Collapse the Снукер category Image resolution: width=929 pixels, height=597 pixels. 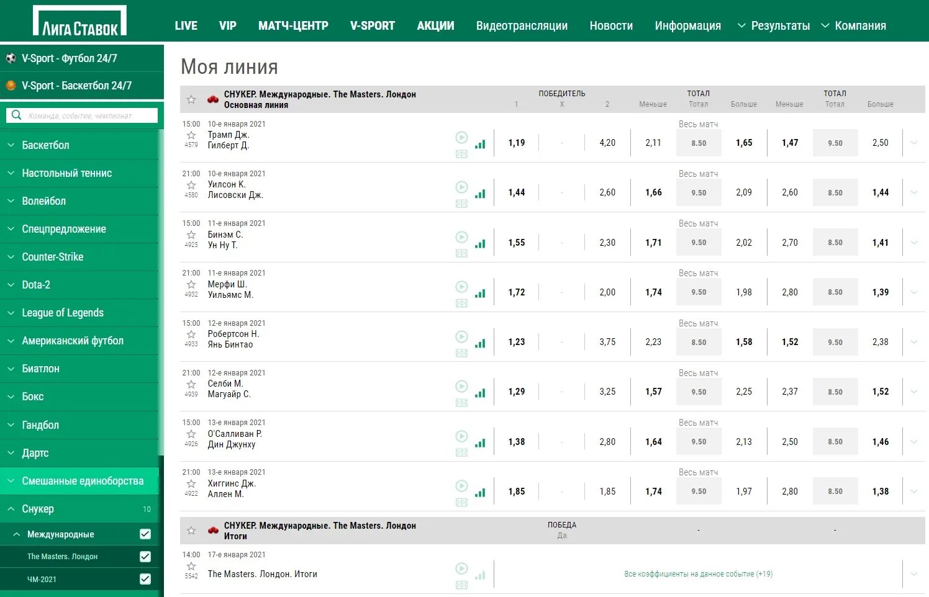tap(79, 509)
